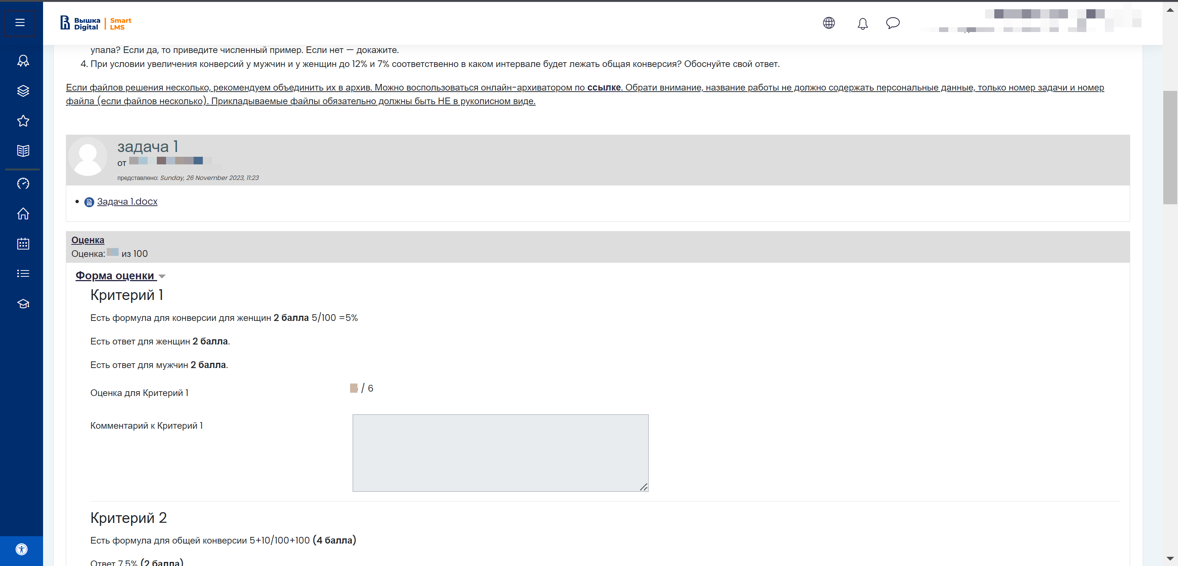The width and height of the screenshot is (1178, 566).
Task: Open the calendar icon
Action: pos(22,243)
